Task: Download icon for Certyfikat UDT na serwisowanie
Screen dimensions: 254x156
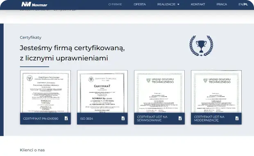Action: pyautogui.click(x=180, y=119)
